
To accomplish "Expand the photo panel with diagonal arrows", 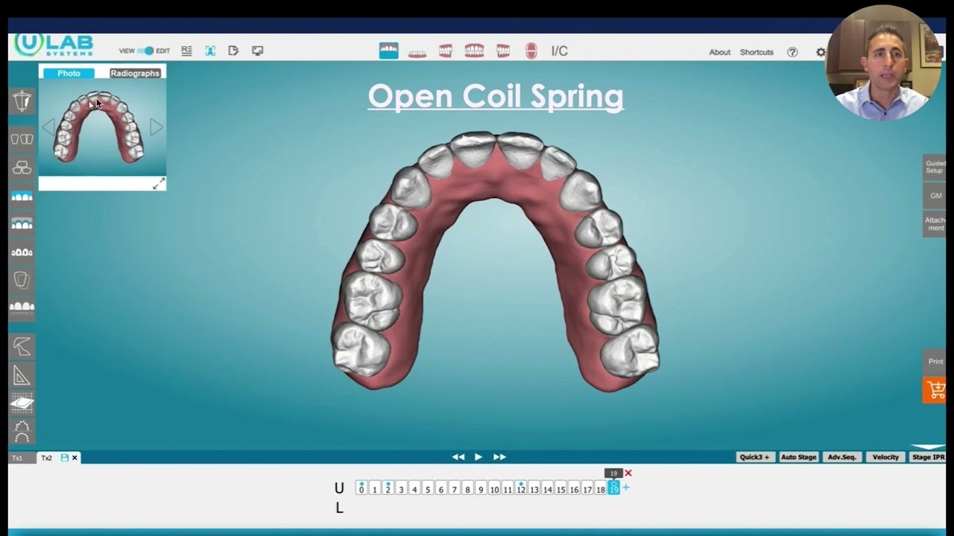I will click(x=159, y=184).
